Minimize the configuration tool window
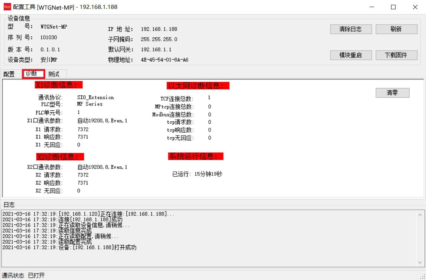 click(x=372, y=7)
